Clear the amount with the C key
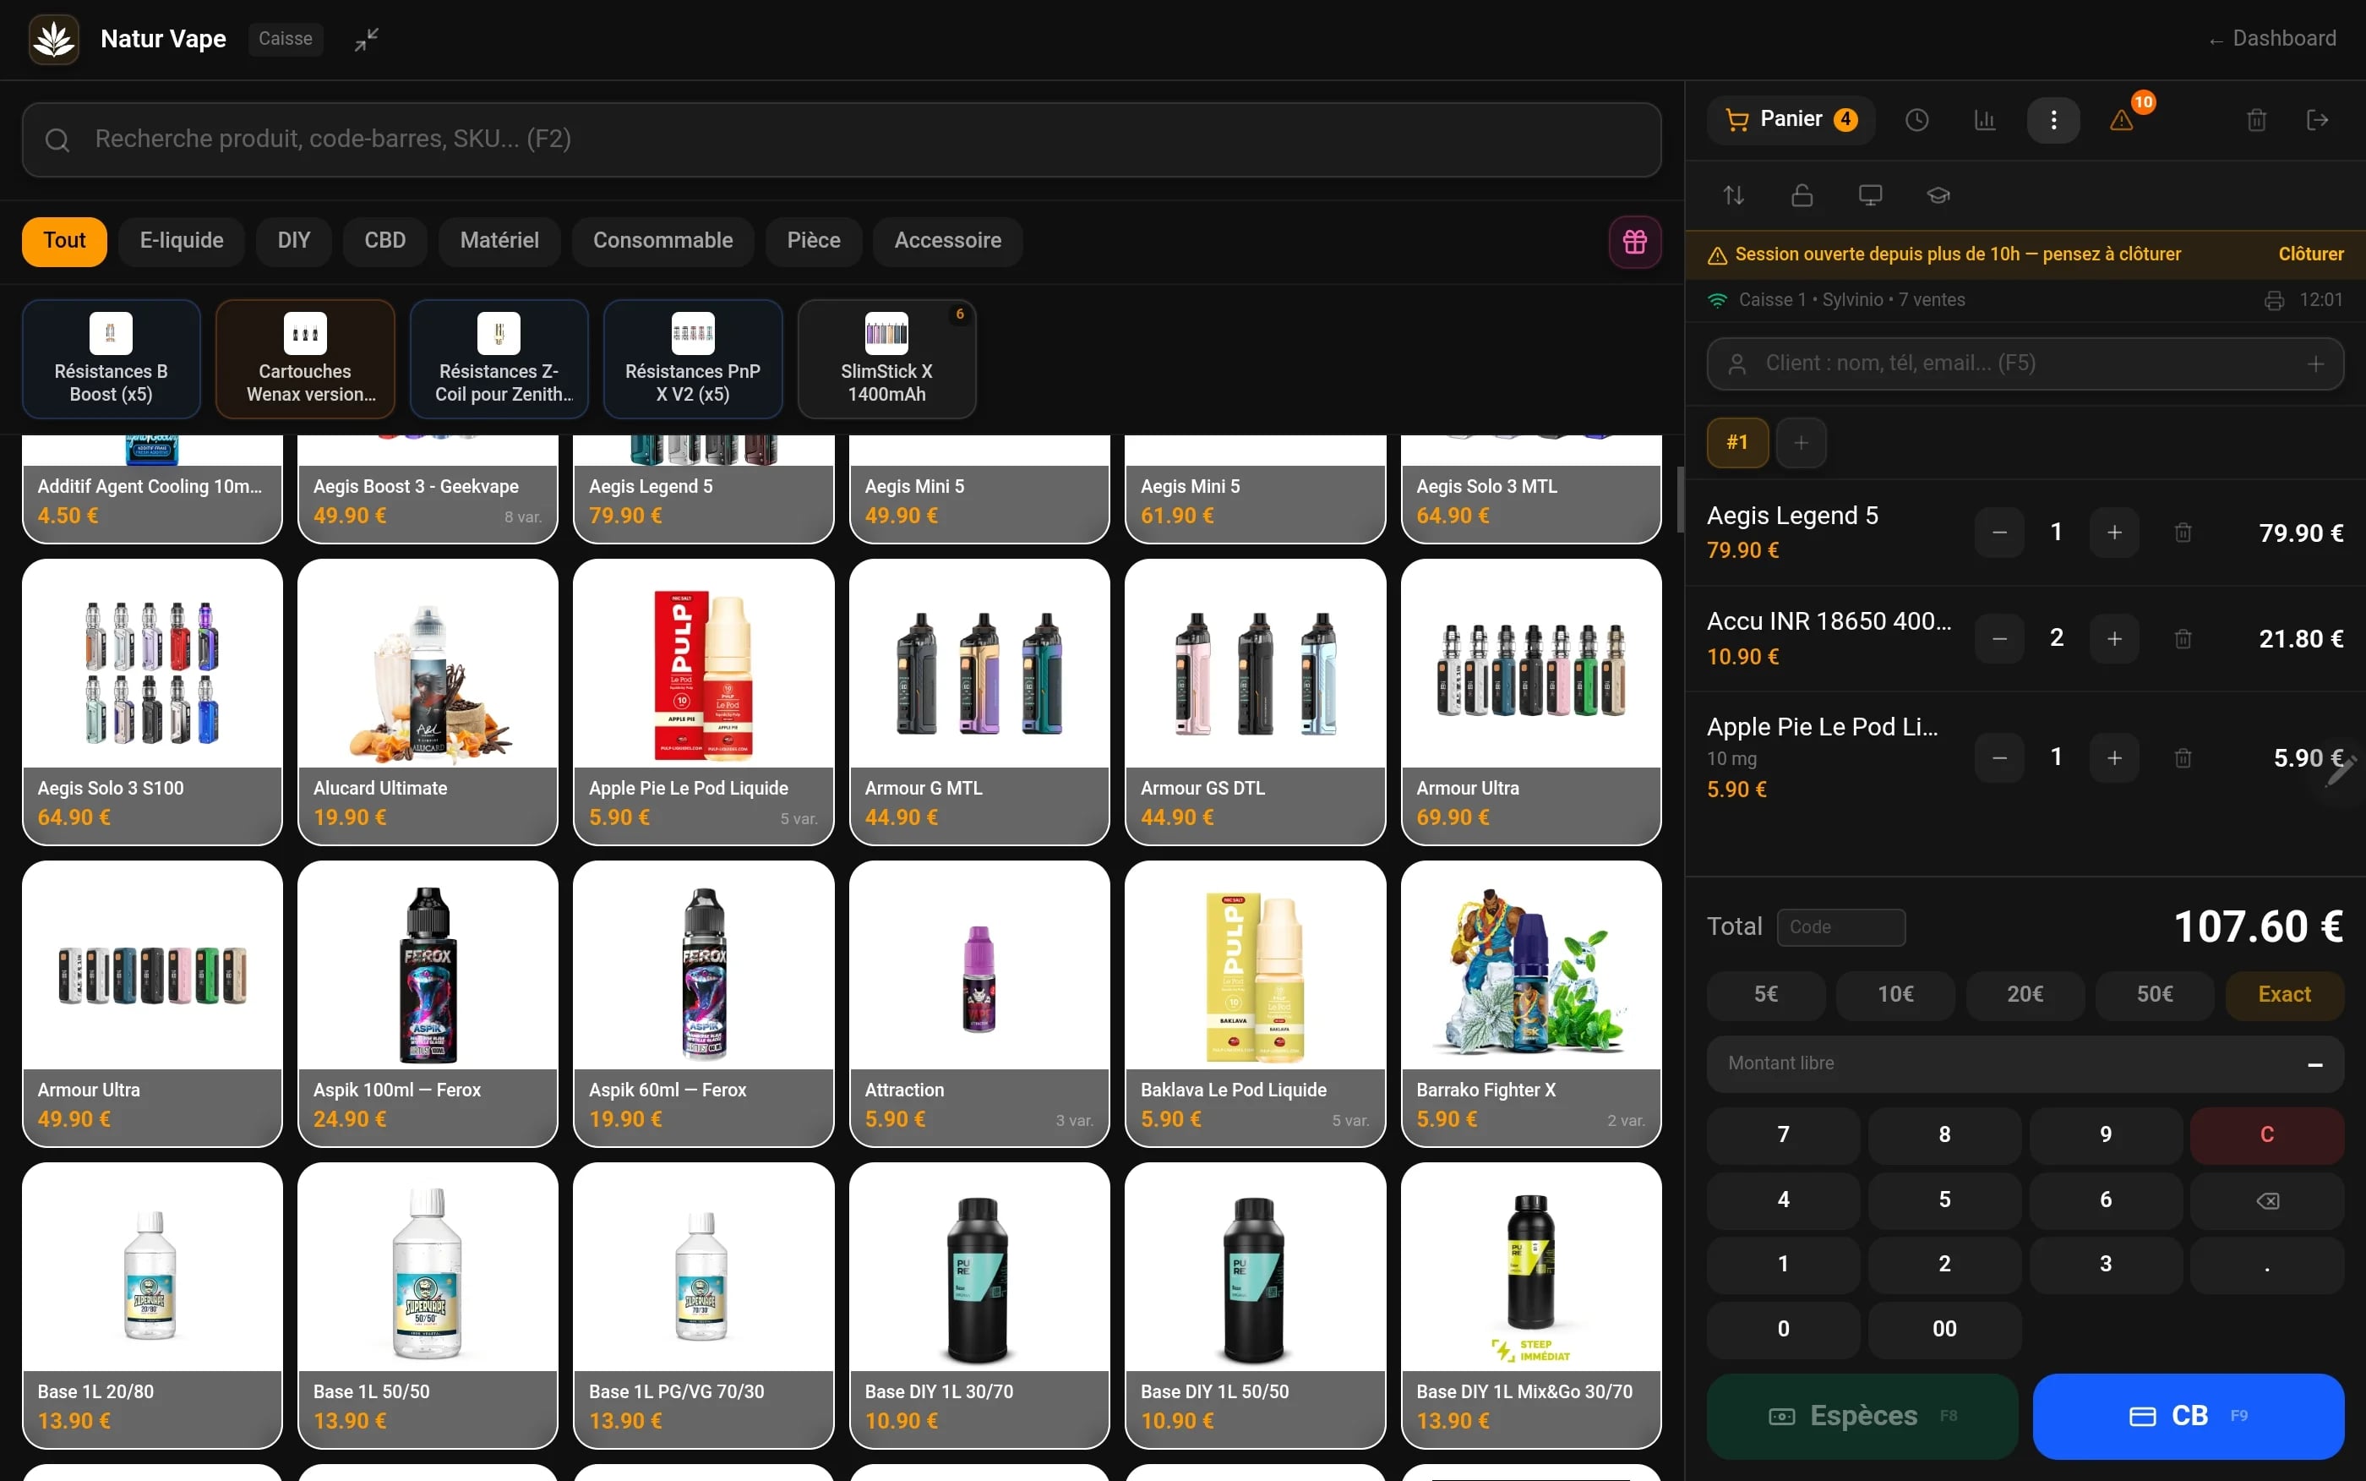Image resolution: width=2366 pixels, height=1481 pixels. (2266, 1135)
